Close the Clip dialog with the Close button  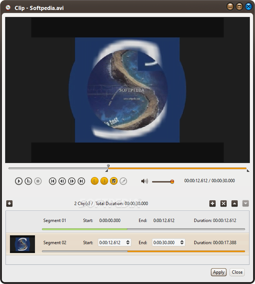pyautogui.click(x=237, y=272)
